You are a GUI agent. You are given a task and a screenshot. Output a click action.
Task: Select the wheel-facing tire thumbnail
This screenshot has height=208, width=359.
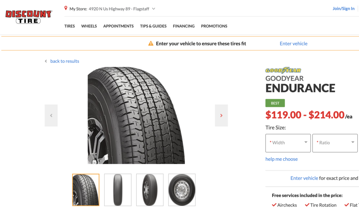click(x=182, y=189)
